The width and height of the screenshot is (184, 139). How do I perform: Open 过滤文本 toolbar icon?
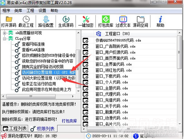[x=123, y=19]
